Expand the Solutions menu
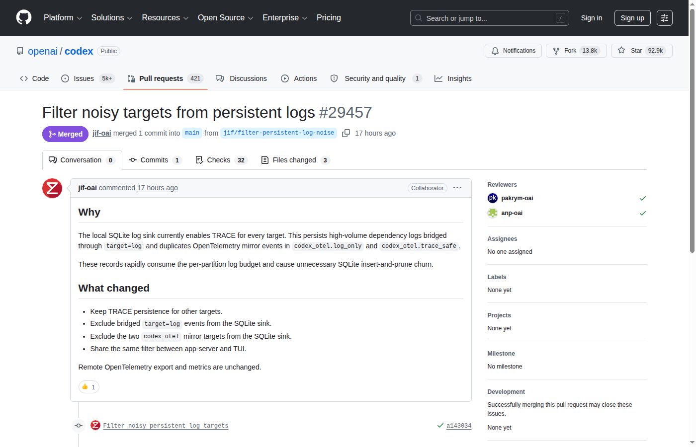 [x=111, y=18]
